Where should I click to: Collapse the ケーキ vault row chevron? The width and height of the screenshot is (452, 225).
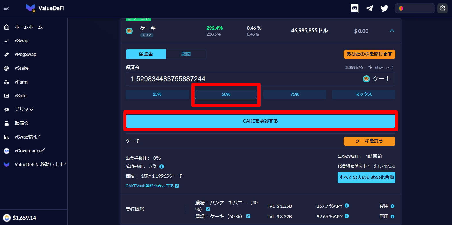392,30
